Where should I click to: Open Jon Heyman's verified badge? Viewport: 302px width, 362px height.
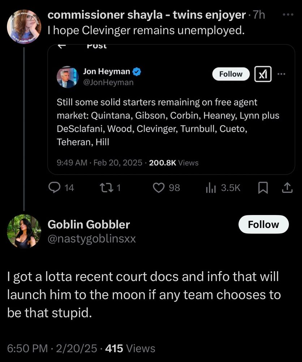136,72
